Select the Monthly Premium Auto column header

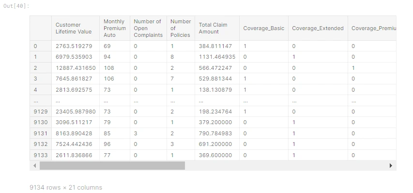[115, 28]
